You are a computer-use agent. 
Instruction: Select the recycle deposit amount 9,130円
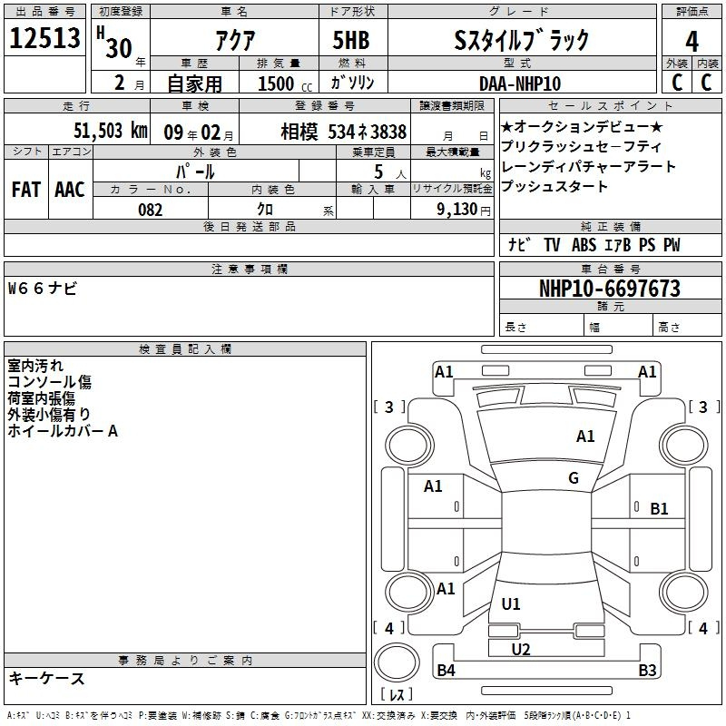pyautogui.click(x=452, y=210)
